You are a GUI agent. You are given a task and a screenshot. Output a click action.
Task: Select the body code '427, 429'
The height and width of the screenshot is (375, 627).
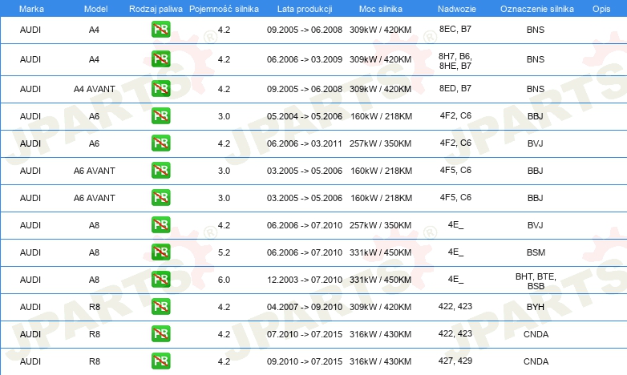click(x=455, y=361)
